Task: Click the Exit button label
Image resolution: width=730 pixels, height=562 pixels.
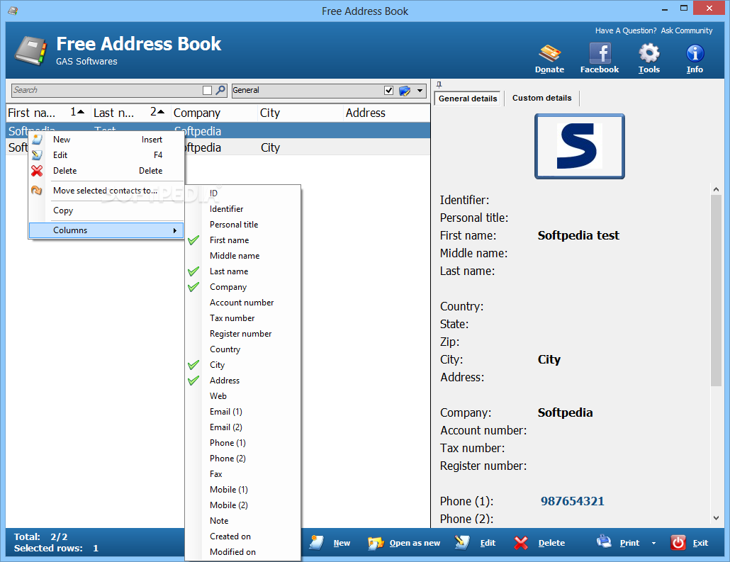Action: (x=700, y=543)
